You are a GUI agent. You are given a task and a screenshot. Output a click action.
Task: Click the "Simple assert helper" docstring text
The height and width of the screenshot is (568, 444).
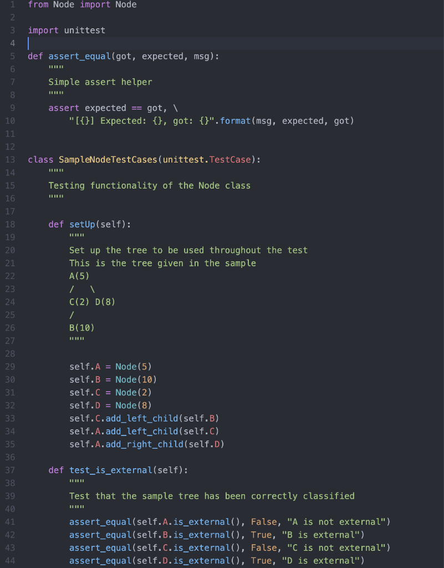100,82
